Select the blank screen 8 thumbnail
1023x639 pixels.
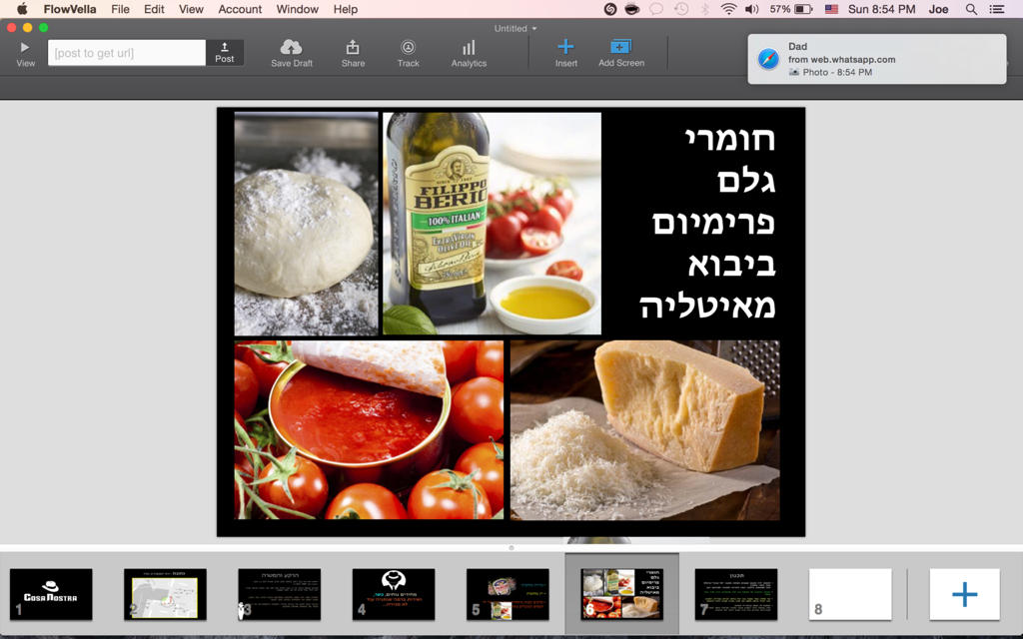pos(850,594)
